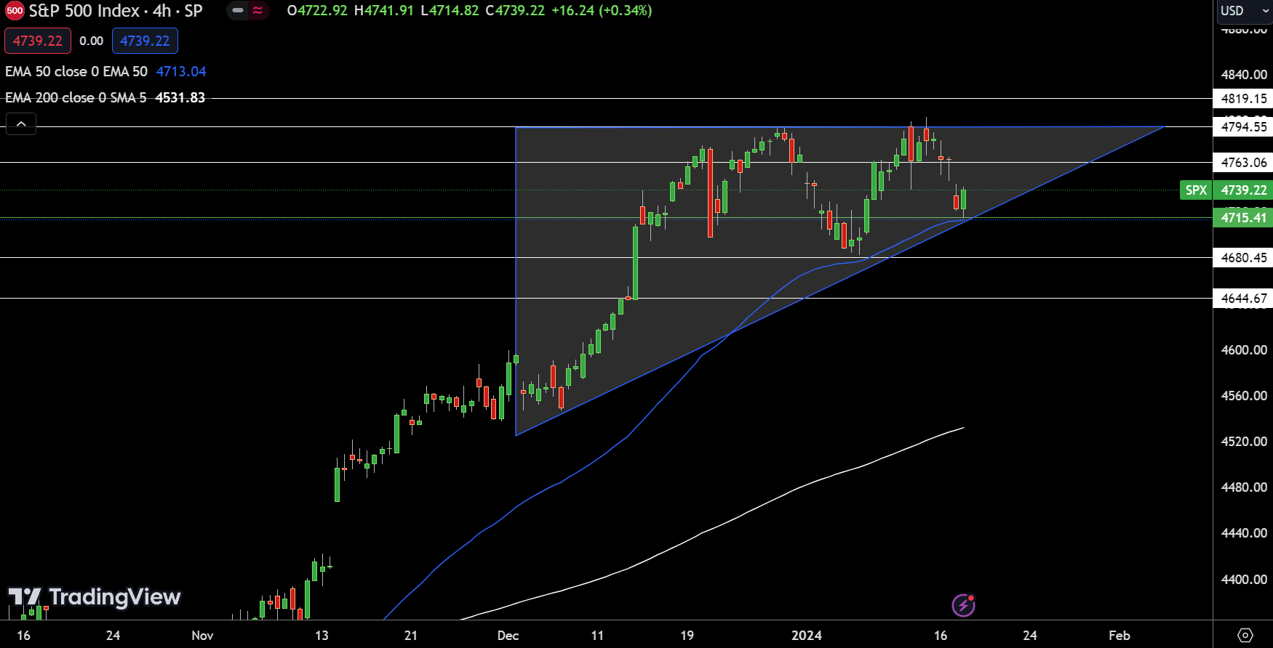Click the 4480.00 price scale value
The width and height of the screenshot is (1273, 648).
1244,487
